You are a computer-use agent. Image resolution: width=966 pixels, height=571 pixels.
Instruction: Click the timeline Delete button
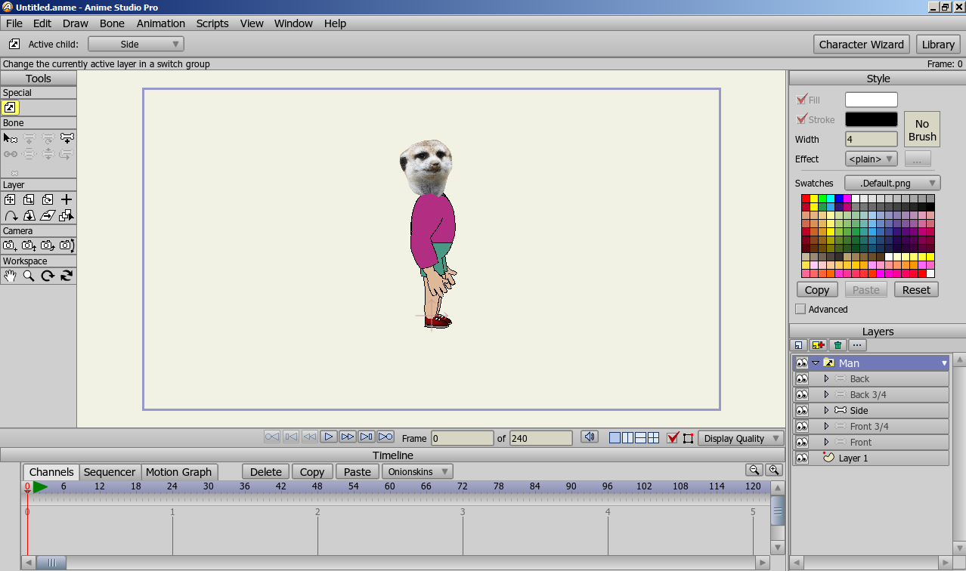[x=265, y=471]
